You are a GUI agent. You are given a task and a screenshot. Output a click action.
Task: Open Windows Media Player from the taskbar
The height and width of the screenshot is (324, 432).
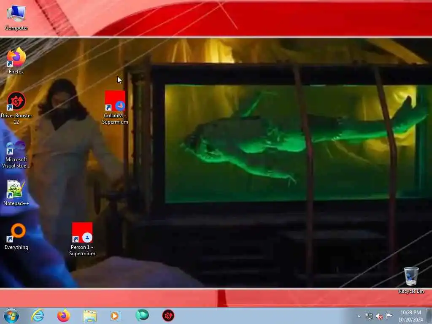(x=115, y=316)
